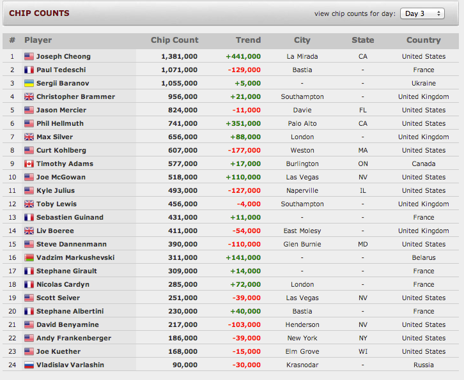This screenshot has height=380, width=464.
Task: Click the Belarus flag beside Vadzim Markushevski
Action: pos(29,257)
